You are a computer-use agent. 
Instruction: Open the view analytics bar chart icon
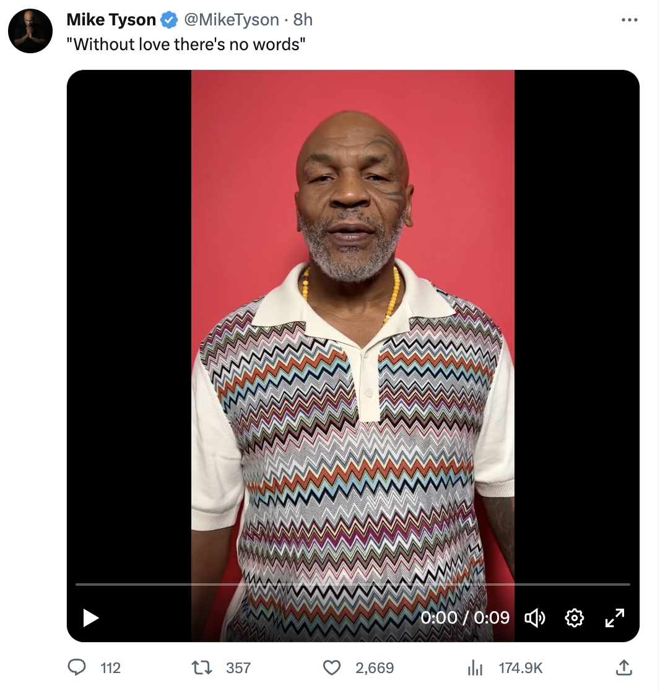point(475,668)
